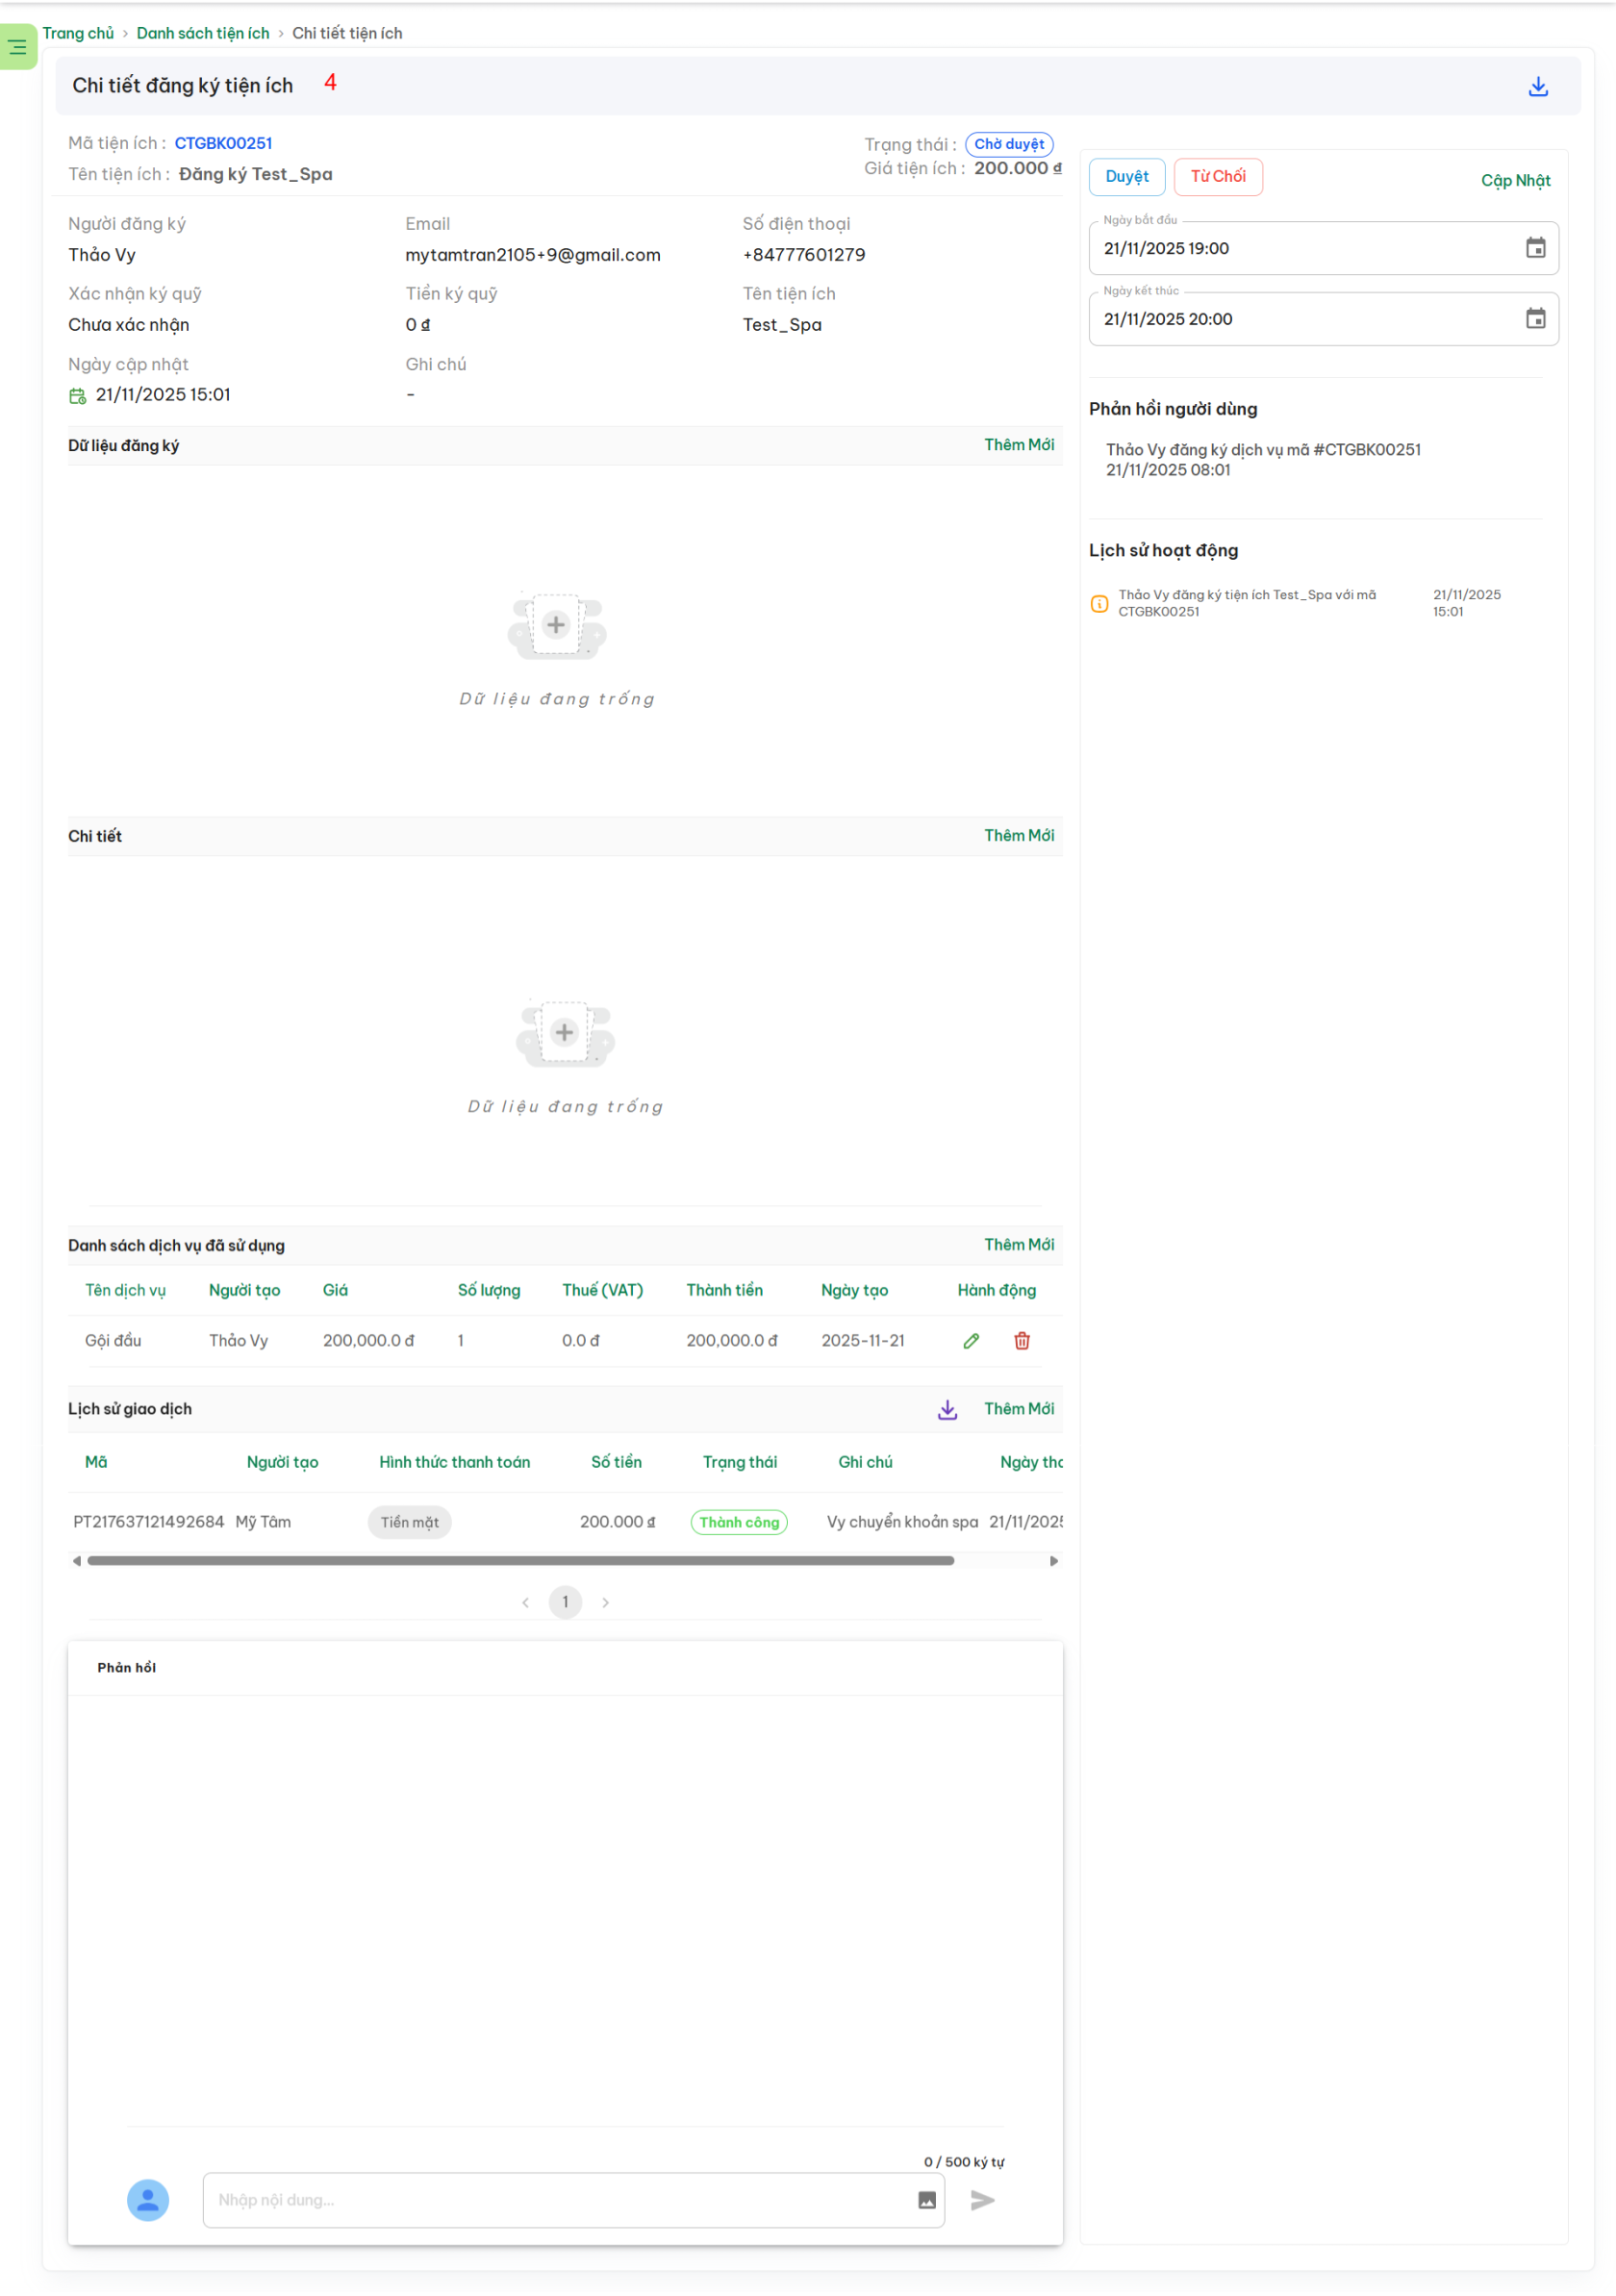This screenshot has height=2296, width=1616.
Task: Edit the Gội đầu service row
Action: click(x=970, y=1340)
